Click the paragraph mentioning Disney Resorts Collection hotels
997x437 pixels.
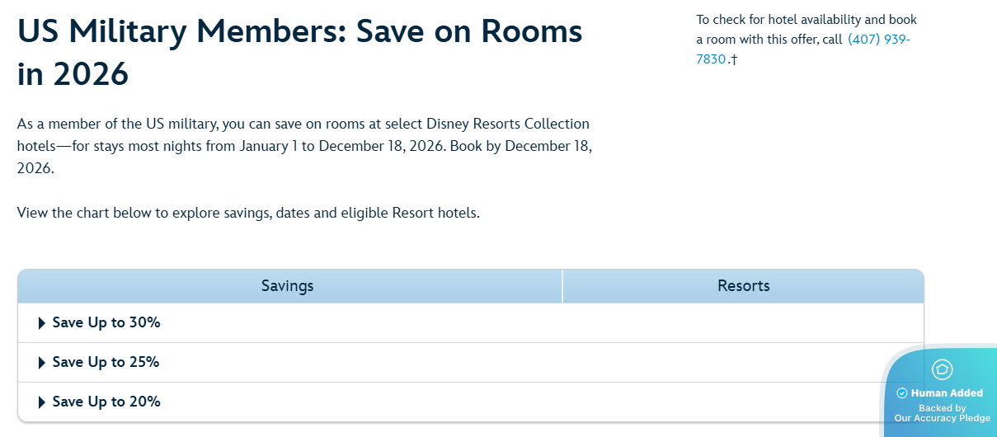[x=305, y=146]
